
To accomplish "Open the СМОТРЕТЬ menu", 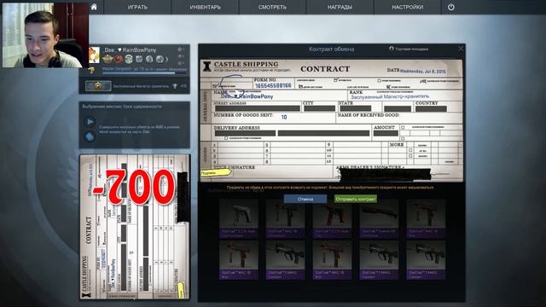I will click(272, 7).
